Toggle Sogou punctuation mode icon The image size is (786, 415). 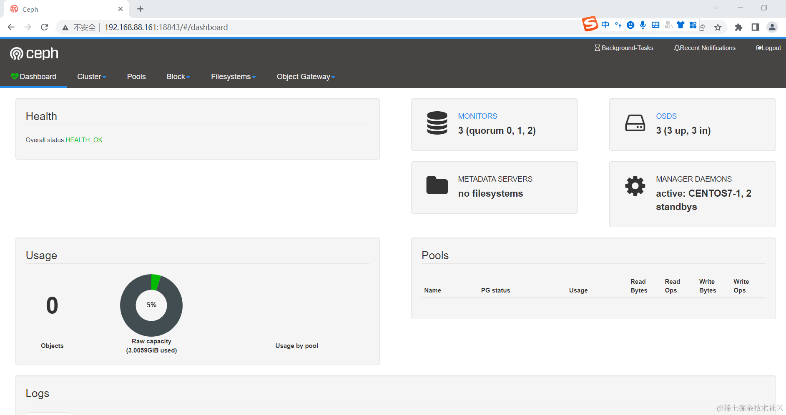click(x=618, y=25)
